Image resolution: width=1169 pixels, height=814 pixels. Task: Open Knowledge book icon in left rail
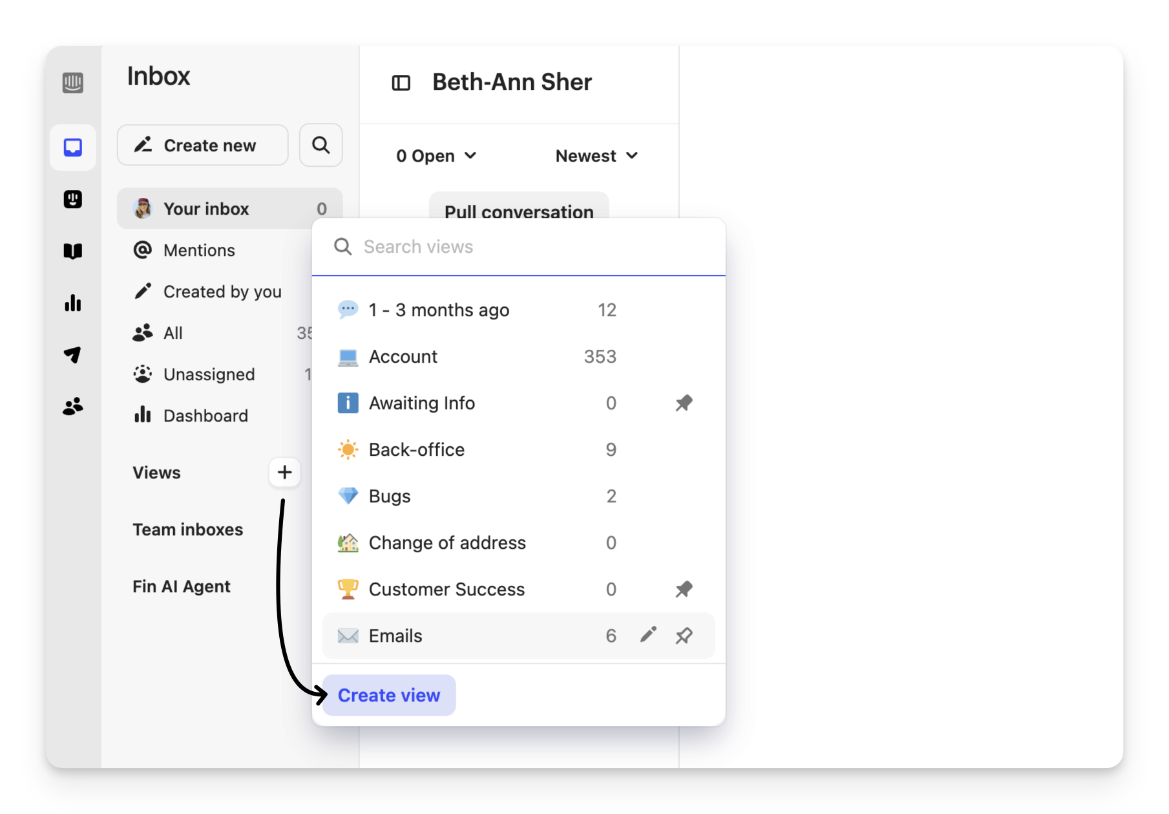(x=73, y=251)
